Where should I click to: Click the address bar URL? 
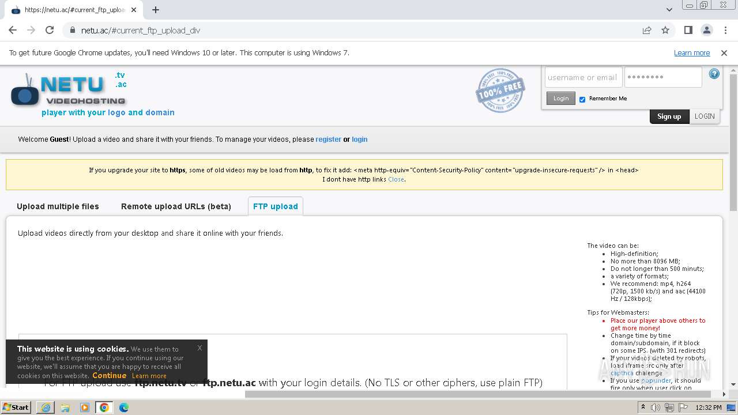[x=141, y=31]
